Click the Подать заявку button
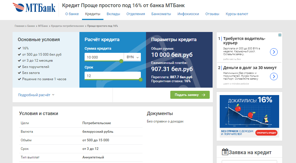This screenshot has width=296, height=163. tap(190, 95)
